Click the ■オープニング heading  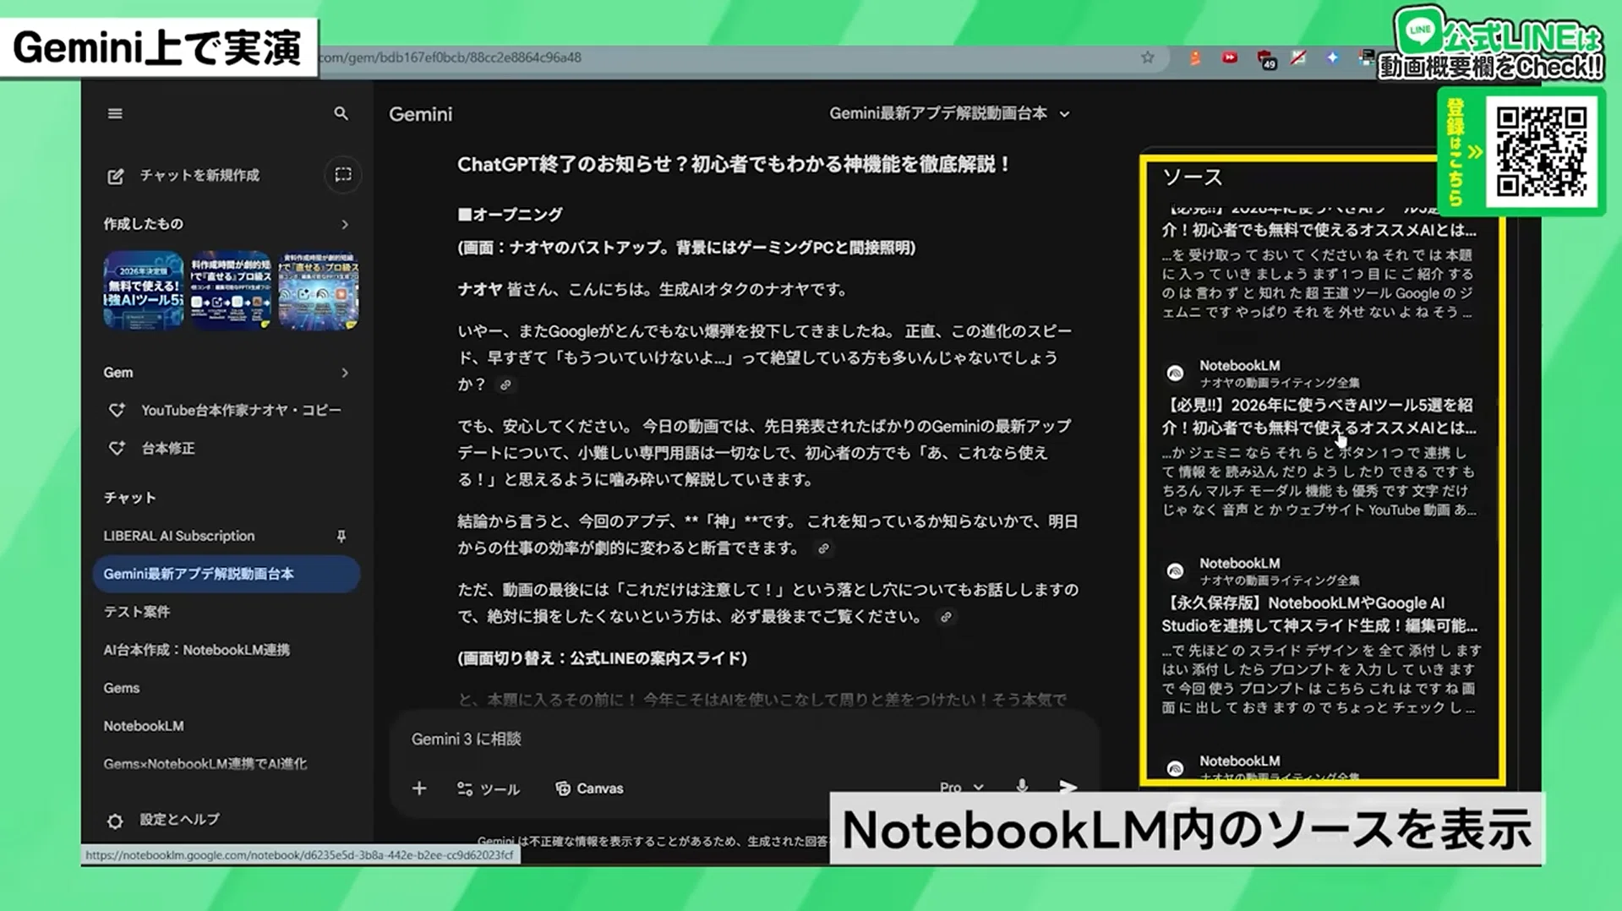coord(510,215)
